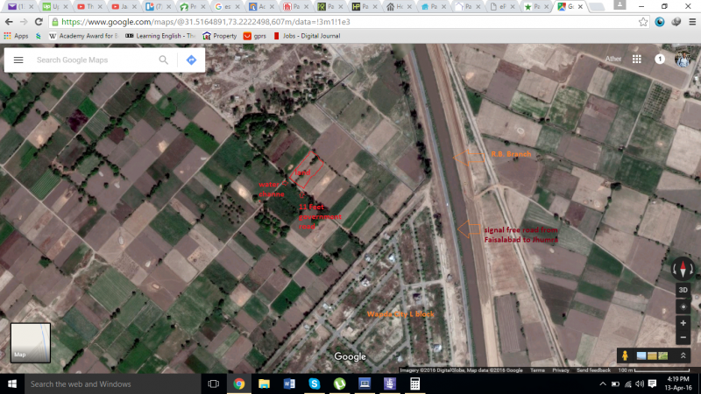The width and height of the screenshot is (701, 394).
Task: Open the Action Center notifications icon
Action: pyautogui.click(x=652, y=383)
